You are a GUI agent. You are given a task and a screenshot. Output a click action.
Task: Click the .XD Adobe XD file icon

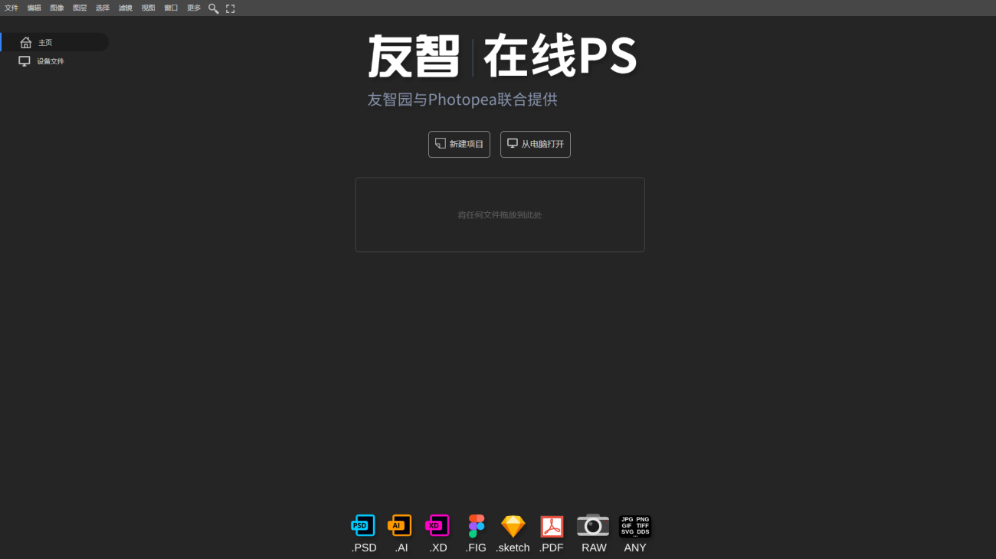pos(437,526)
